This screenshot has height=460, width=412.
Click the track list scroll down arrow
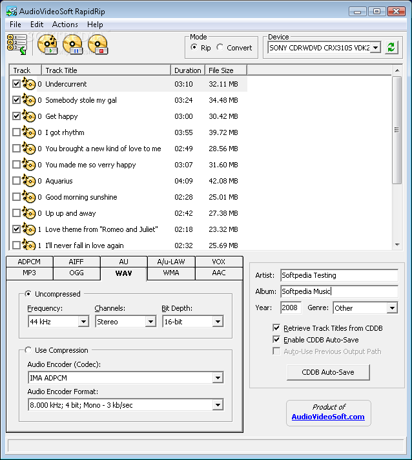point(397,245)
